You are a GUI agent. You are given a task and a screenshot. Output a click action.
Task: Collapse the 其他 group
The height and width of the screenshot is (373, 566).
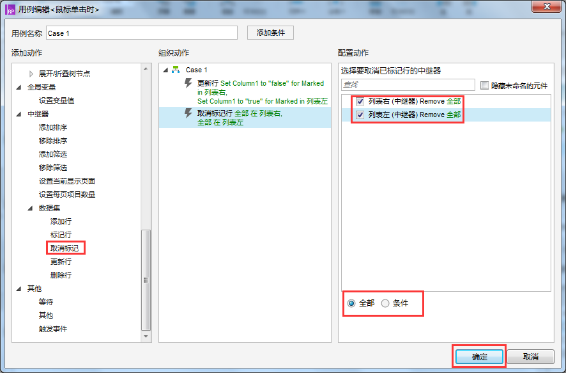(x=19, y=289)
